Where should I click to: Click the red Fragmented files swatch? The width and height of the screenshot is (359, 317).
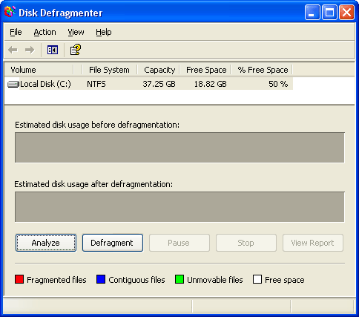19,279
